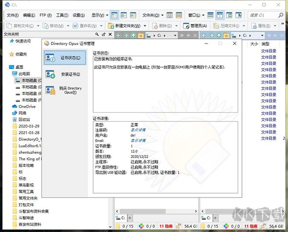The width and height of the screenshot is (288, 232).
Task: Select the 安装证书 install certificate icon
Action: click(50, 74)
